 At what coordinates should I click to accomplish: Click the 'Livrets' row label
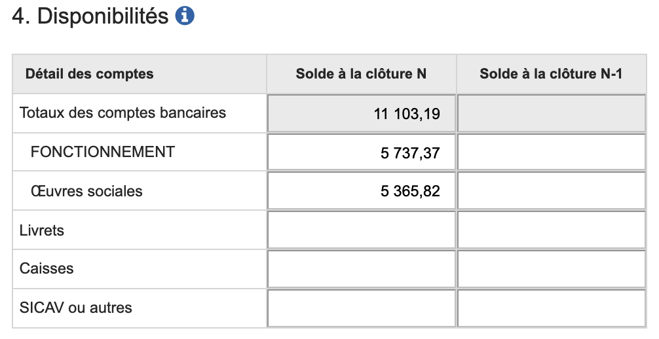[x=42, y=230]
